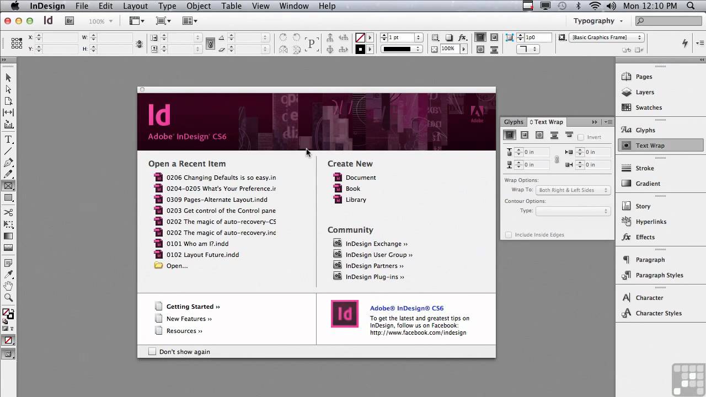Open the Wrap To dropdown
The height and width of the screenshot is (397, 706).
click(x=573, y=190)
